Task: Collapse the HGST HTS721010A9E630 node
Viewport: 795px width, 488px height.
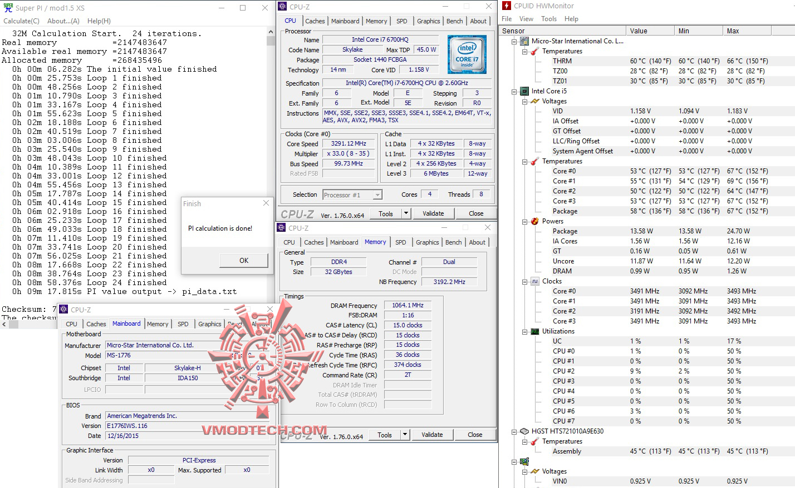Action: [x=514, y=431]
